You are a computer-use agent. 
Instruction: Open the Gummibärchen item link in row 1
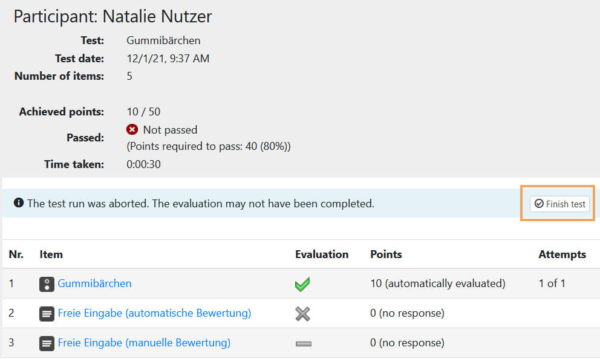coord(94,283)
